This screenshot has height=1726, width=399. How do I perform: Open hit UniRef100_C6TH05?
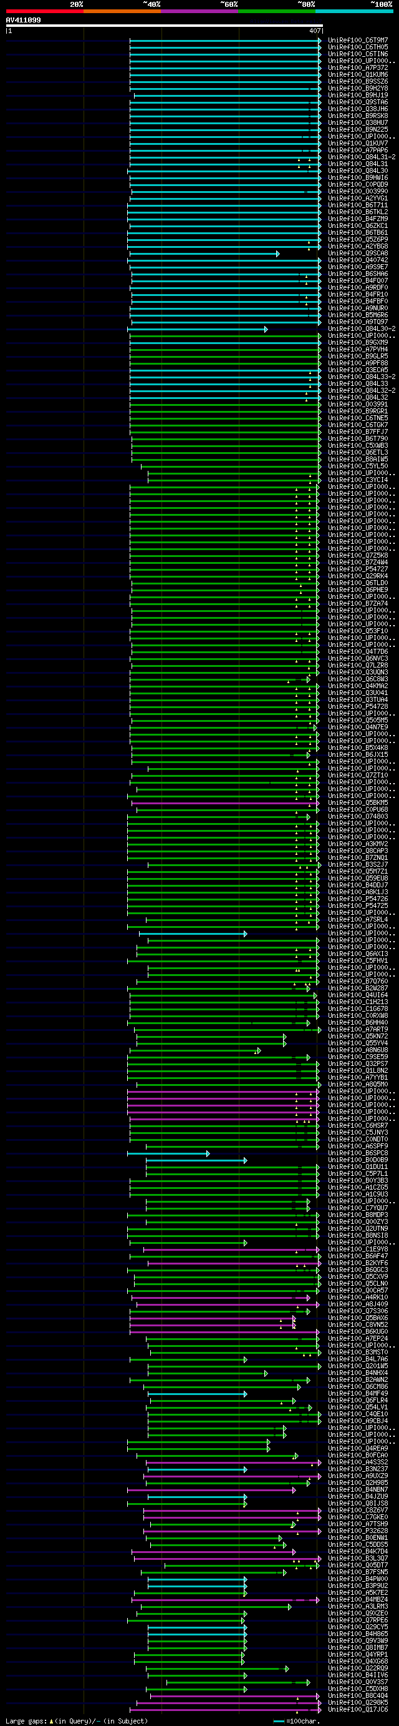357,47
